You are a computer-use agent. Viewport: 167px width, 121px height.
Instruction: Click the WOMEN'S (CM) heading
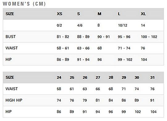[24, 4]
